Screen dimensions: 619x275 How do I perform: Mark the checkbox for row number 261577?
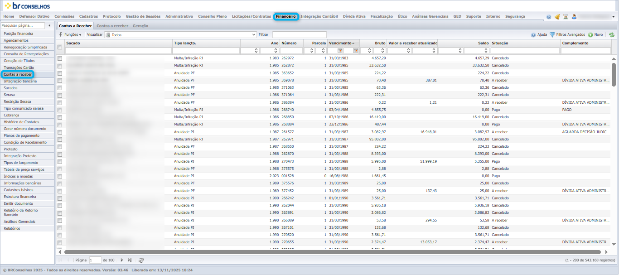click(60, 132)
